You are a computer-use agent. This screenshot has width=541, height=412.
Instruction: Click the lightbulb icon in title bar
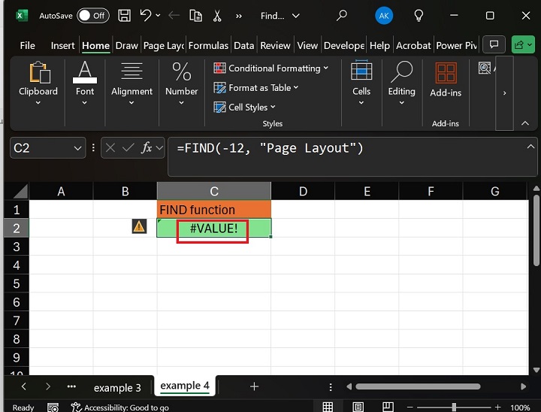[x=419, y=15]
